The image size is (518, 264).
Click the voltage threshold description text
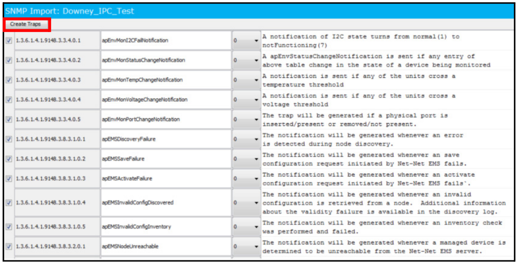tap(359, 100)
